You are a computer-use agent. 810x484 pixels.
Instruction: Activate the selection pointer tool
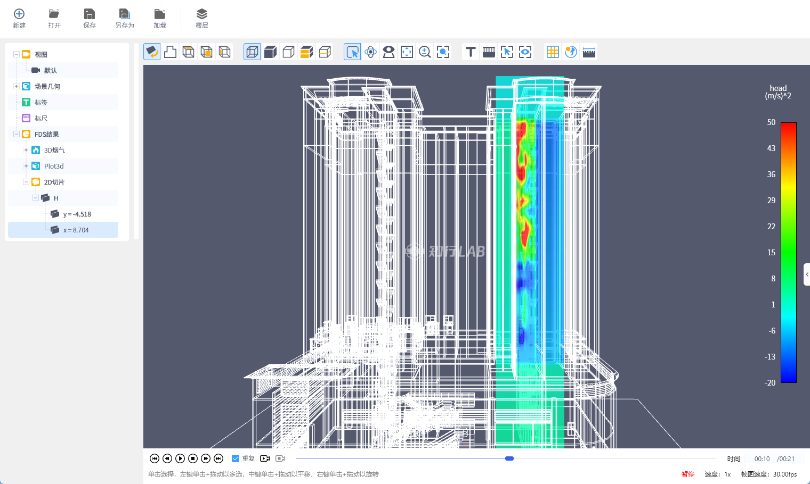point(352,52)
